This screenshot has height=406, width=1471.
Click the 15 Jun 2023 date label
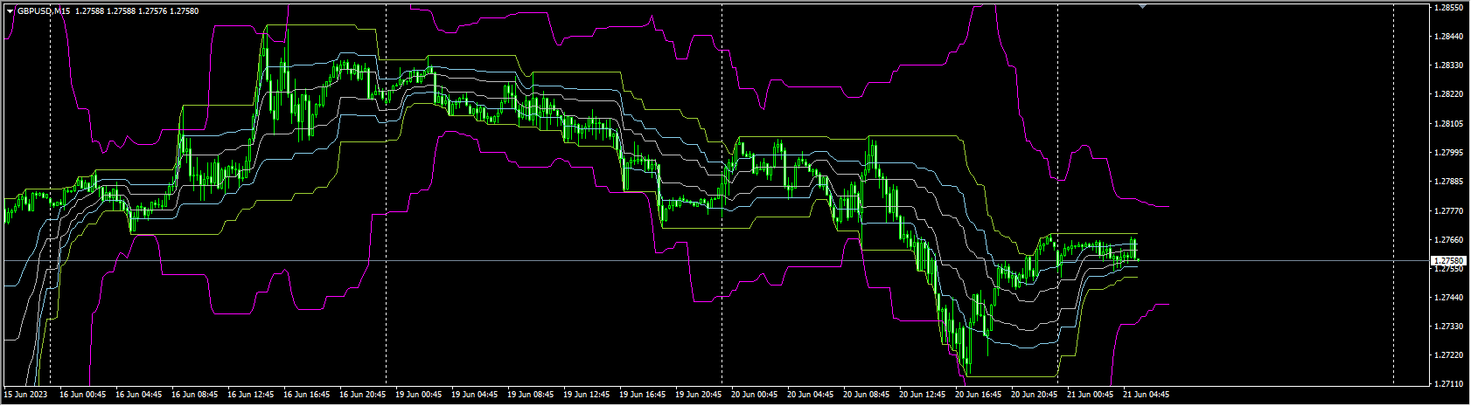tap(26, 395)
